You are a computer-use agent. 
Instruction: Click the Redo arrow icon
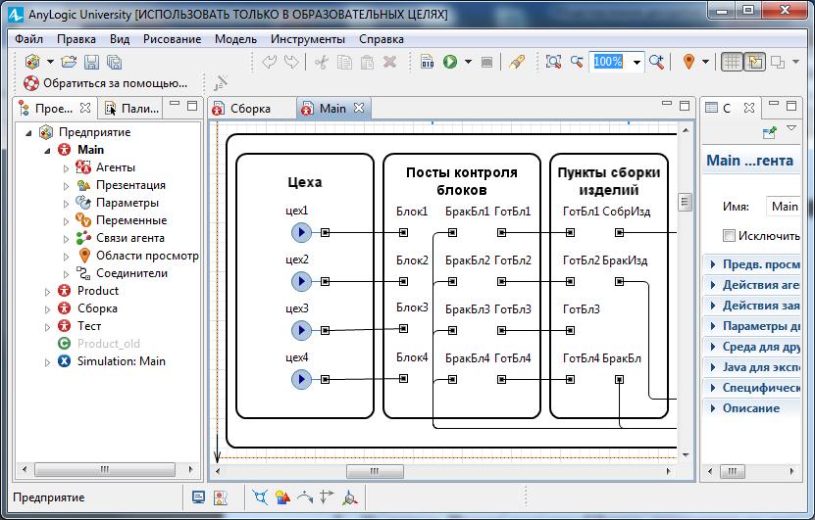pos(292,63)
